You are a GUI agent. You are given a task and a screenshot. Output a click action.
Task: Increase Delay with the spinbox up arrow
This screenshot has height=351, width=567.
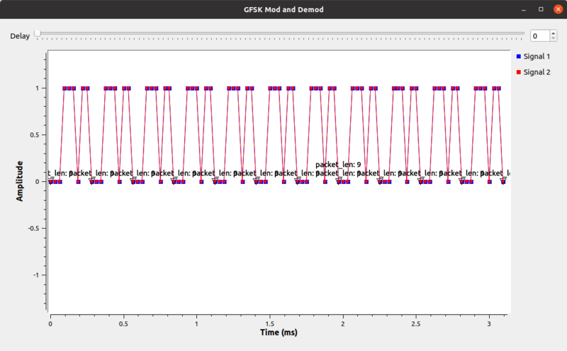coord(554,33)
